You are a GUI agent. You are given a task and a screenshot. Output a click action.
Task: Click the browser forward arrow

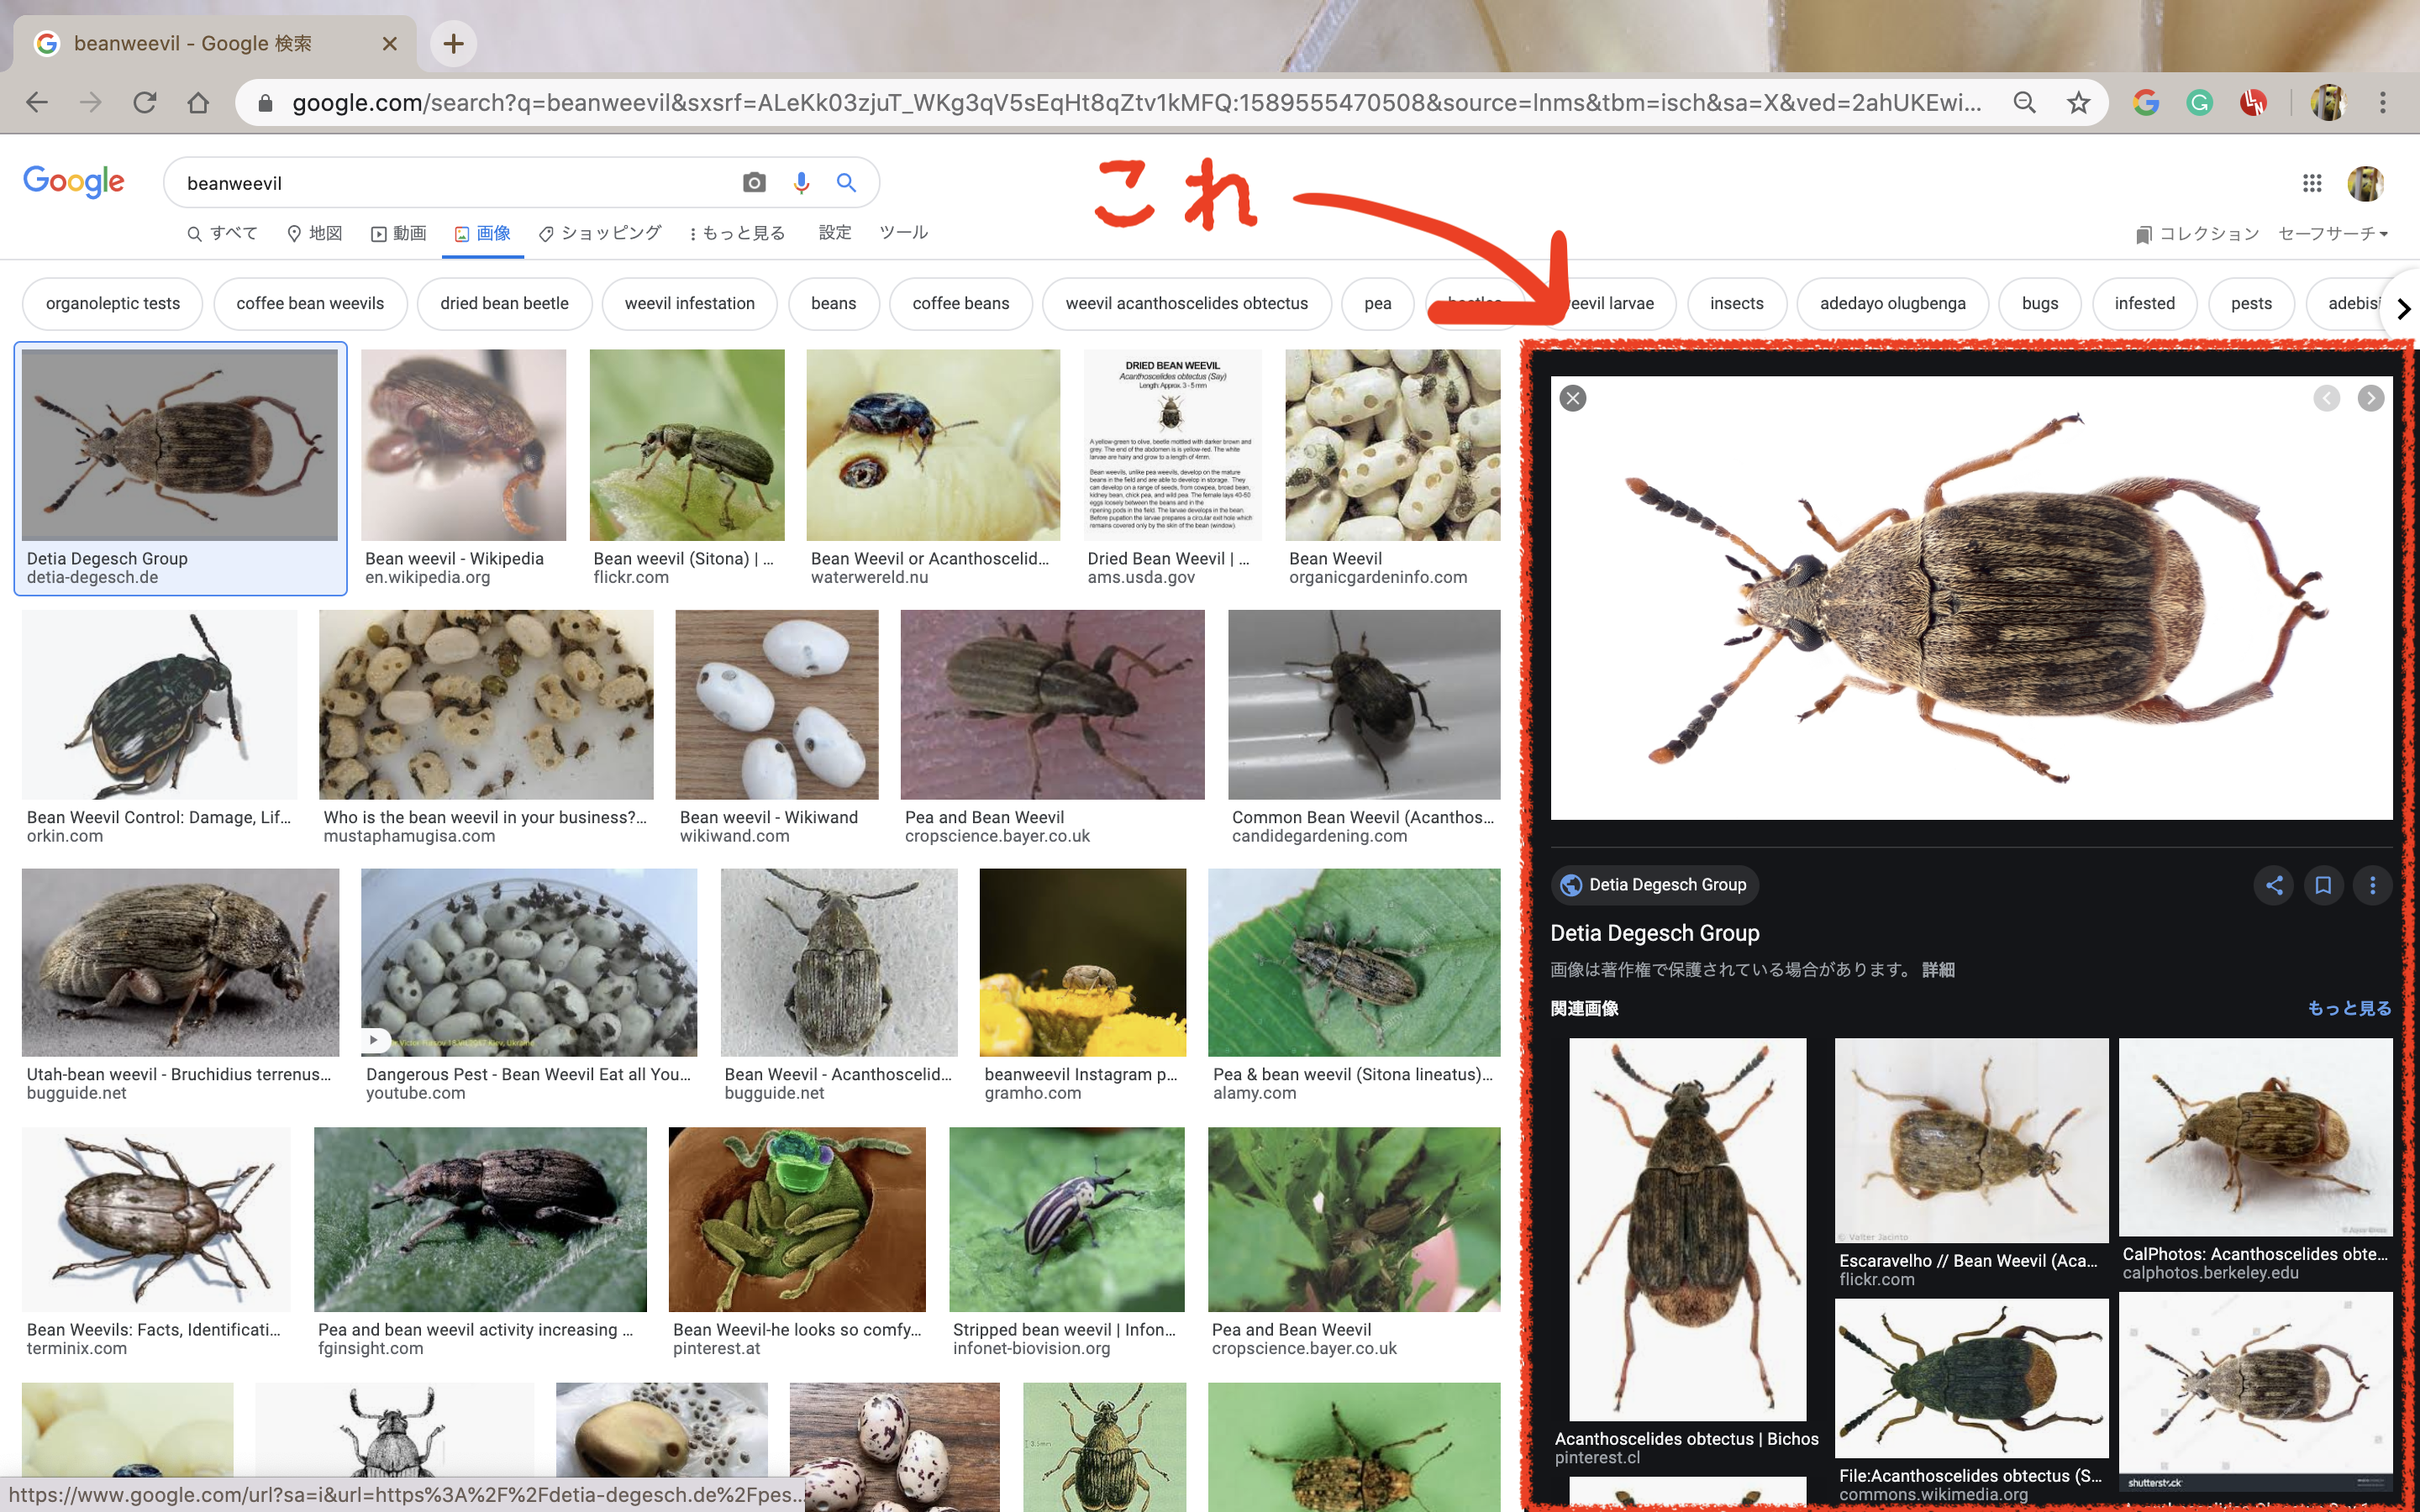[91, 102]
